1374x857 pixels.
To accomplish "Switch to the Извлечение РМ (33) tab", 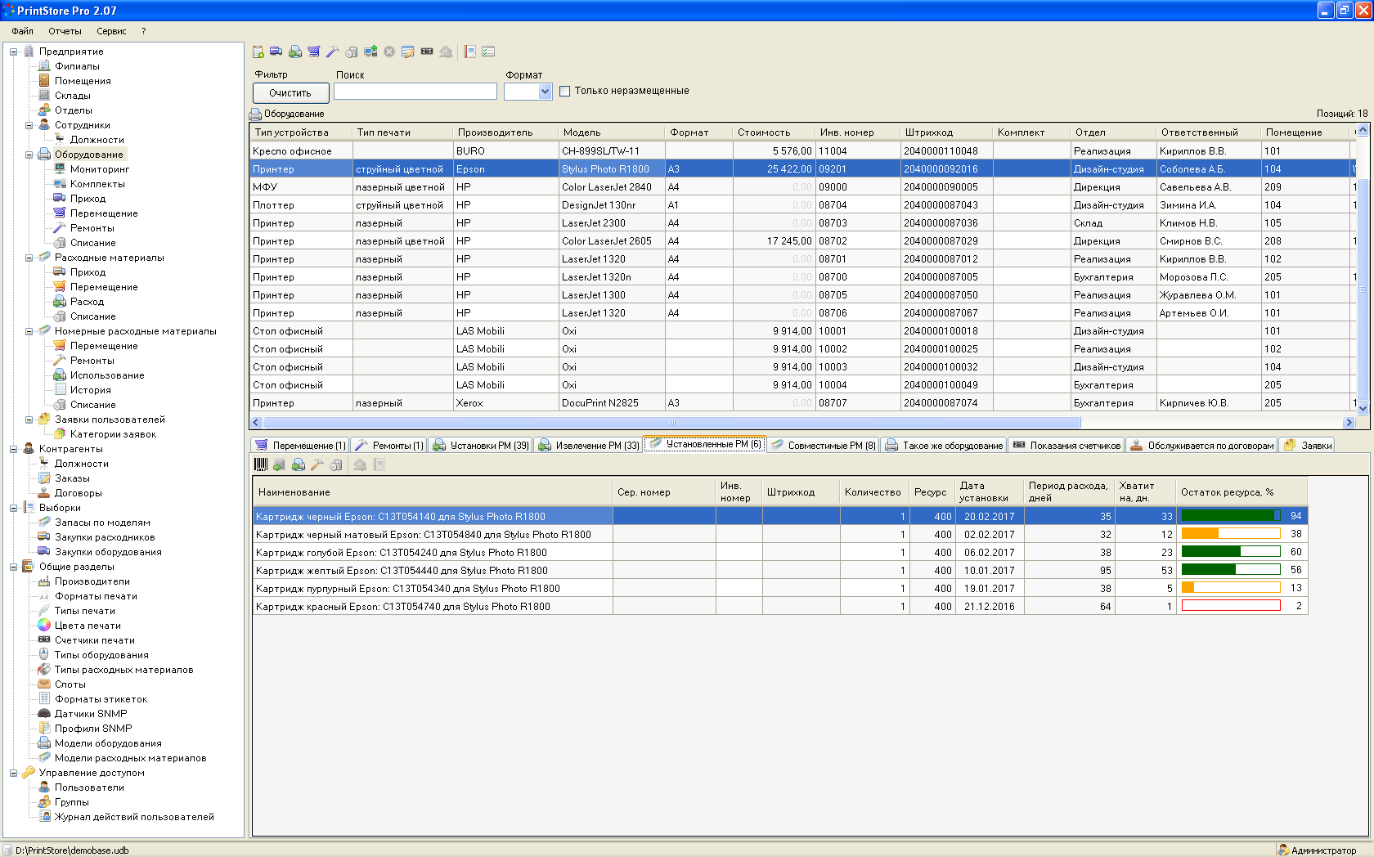I will pyautogui.click(x=589, y=445).
